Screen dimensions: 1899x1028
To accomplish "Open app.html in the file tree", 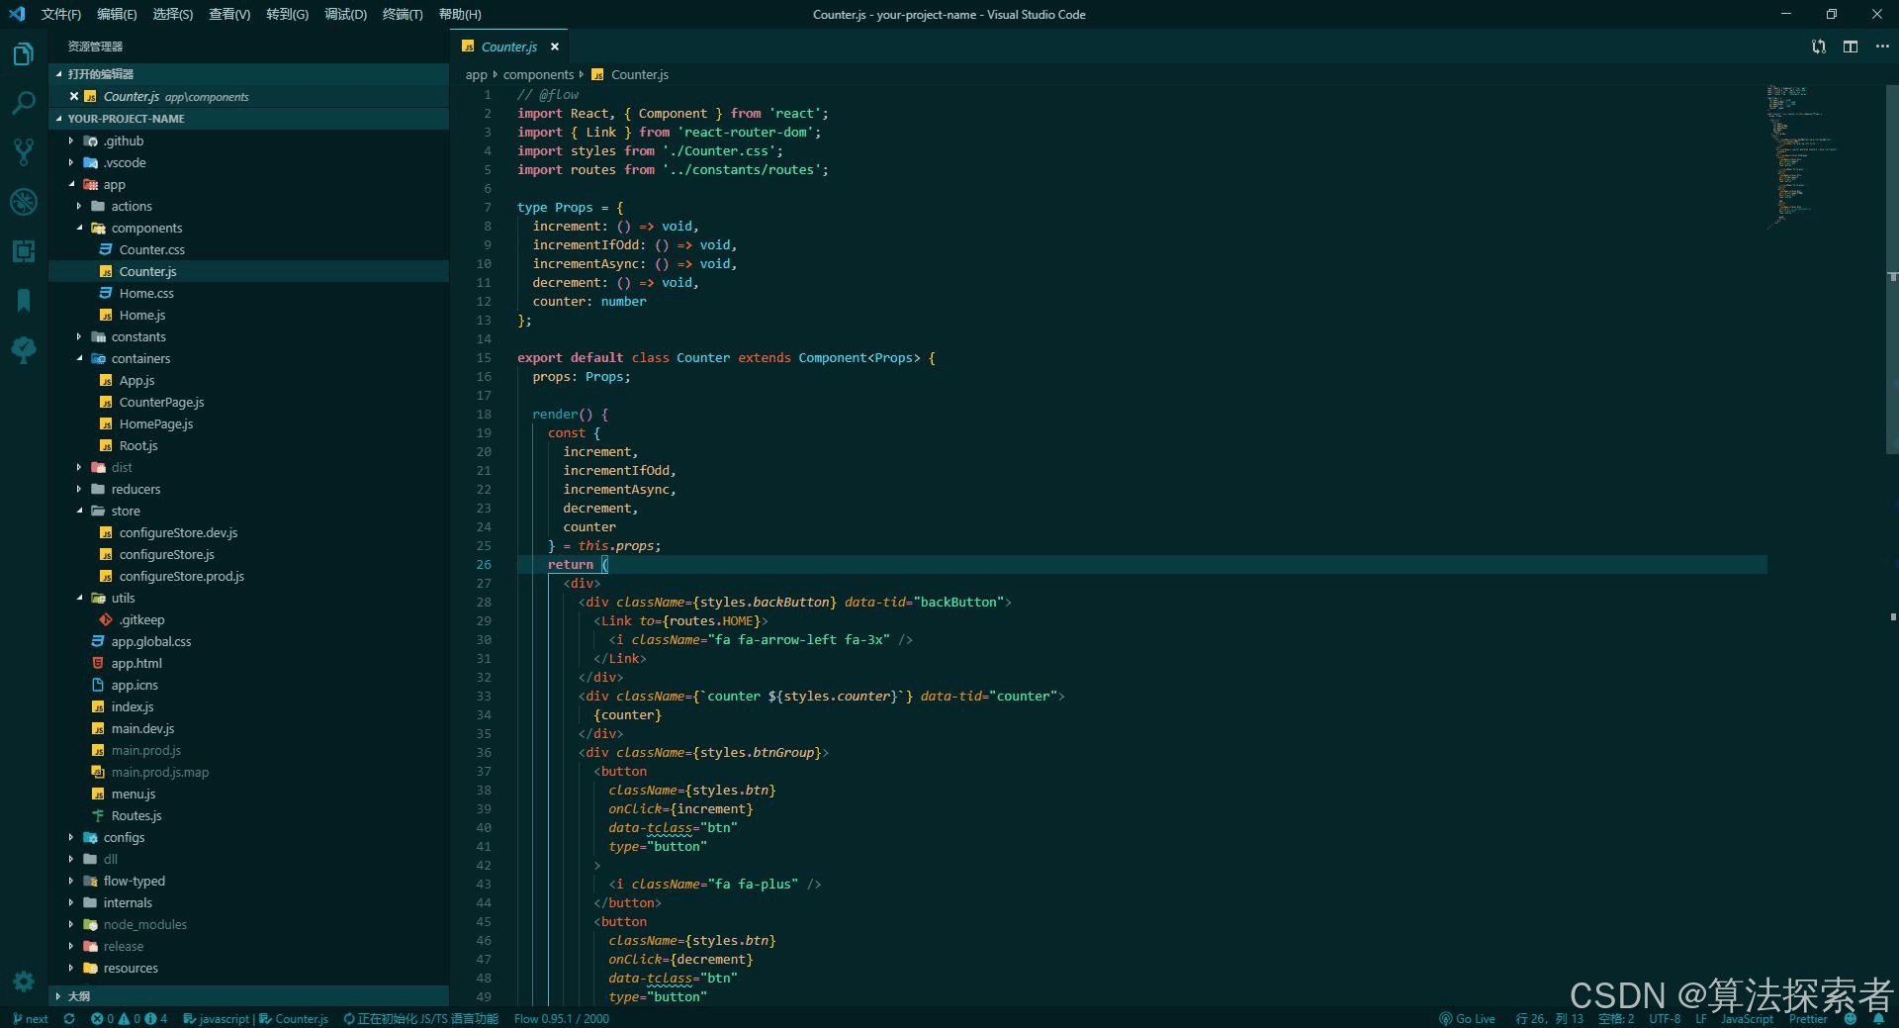I will [x=248, y=663].
